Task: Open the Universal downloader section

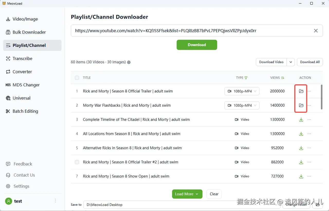Action: click(32, 98)
